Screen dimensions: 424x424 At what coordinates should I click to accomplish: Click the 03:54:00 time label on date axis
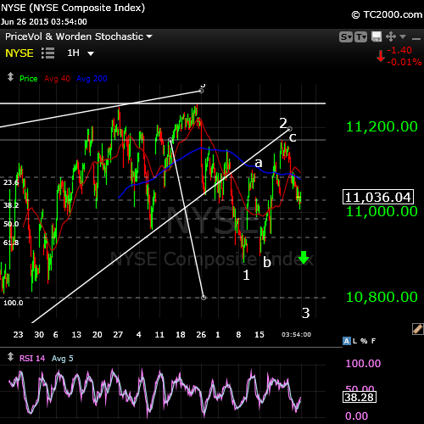296,335
